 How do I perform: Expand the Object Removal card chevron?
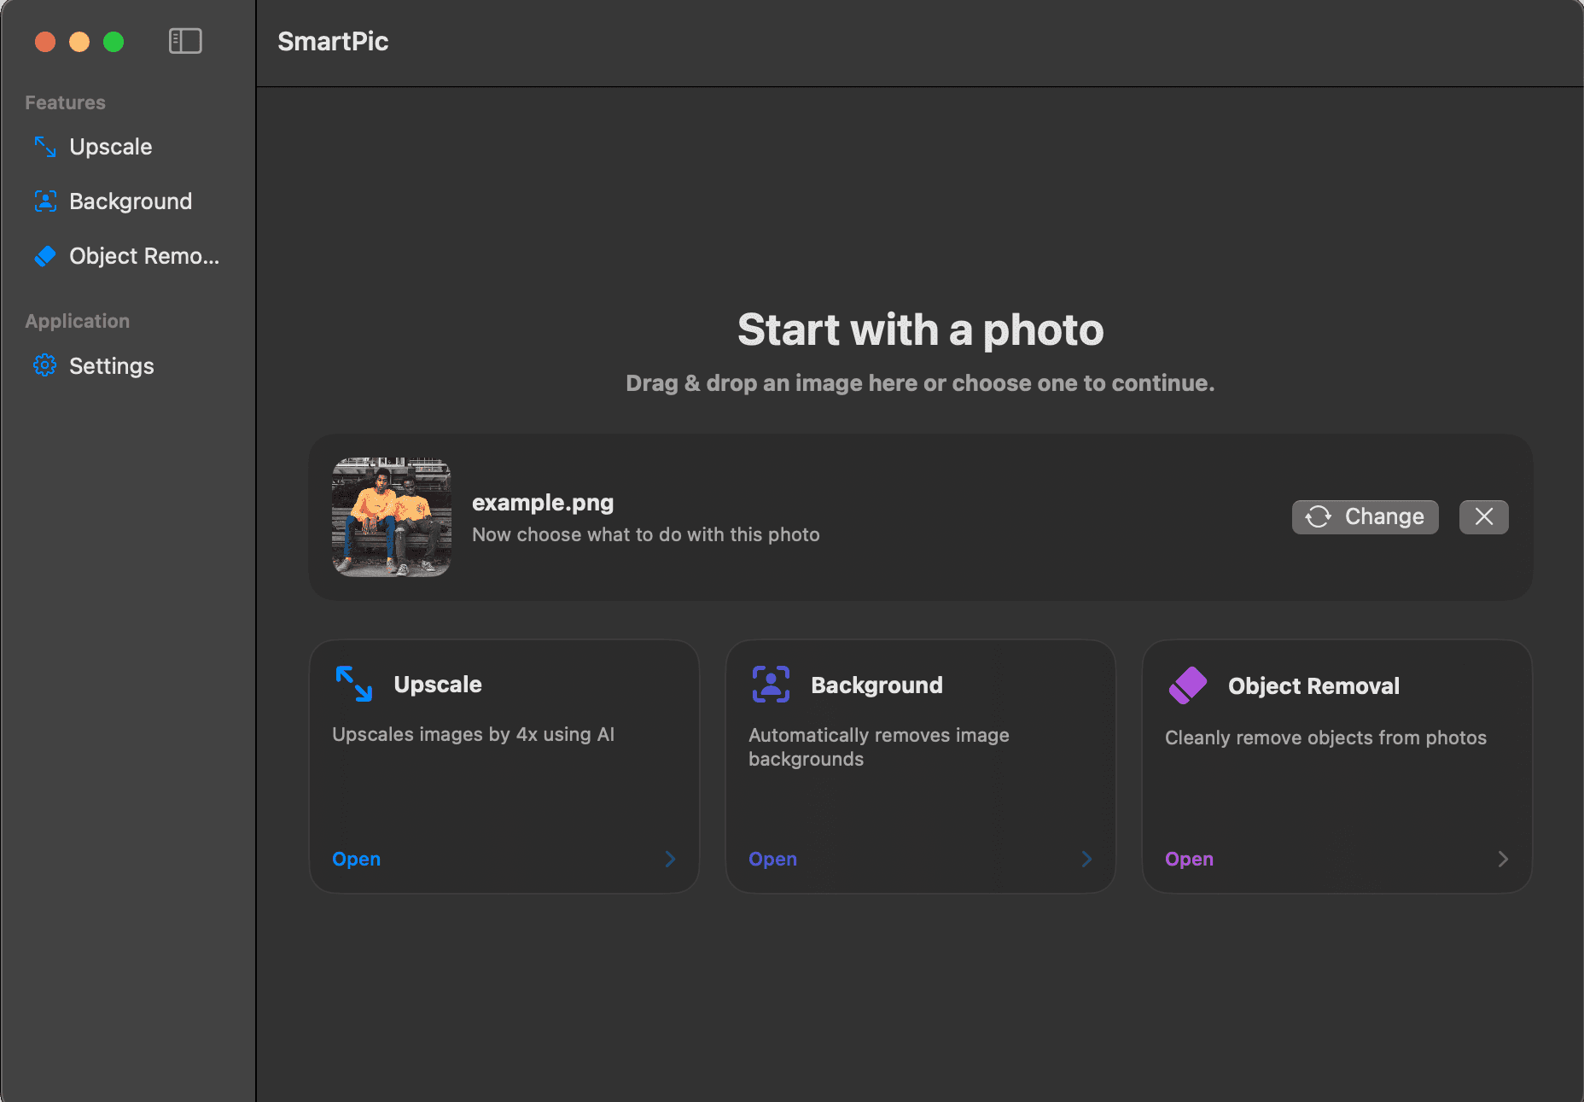pyautogui.click(x=1504, y=859)
